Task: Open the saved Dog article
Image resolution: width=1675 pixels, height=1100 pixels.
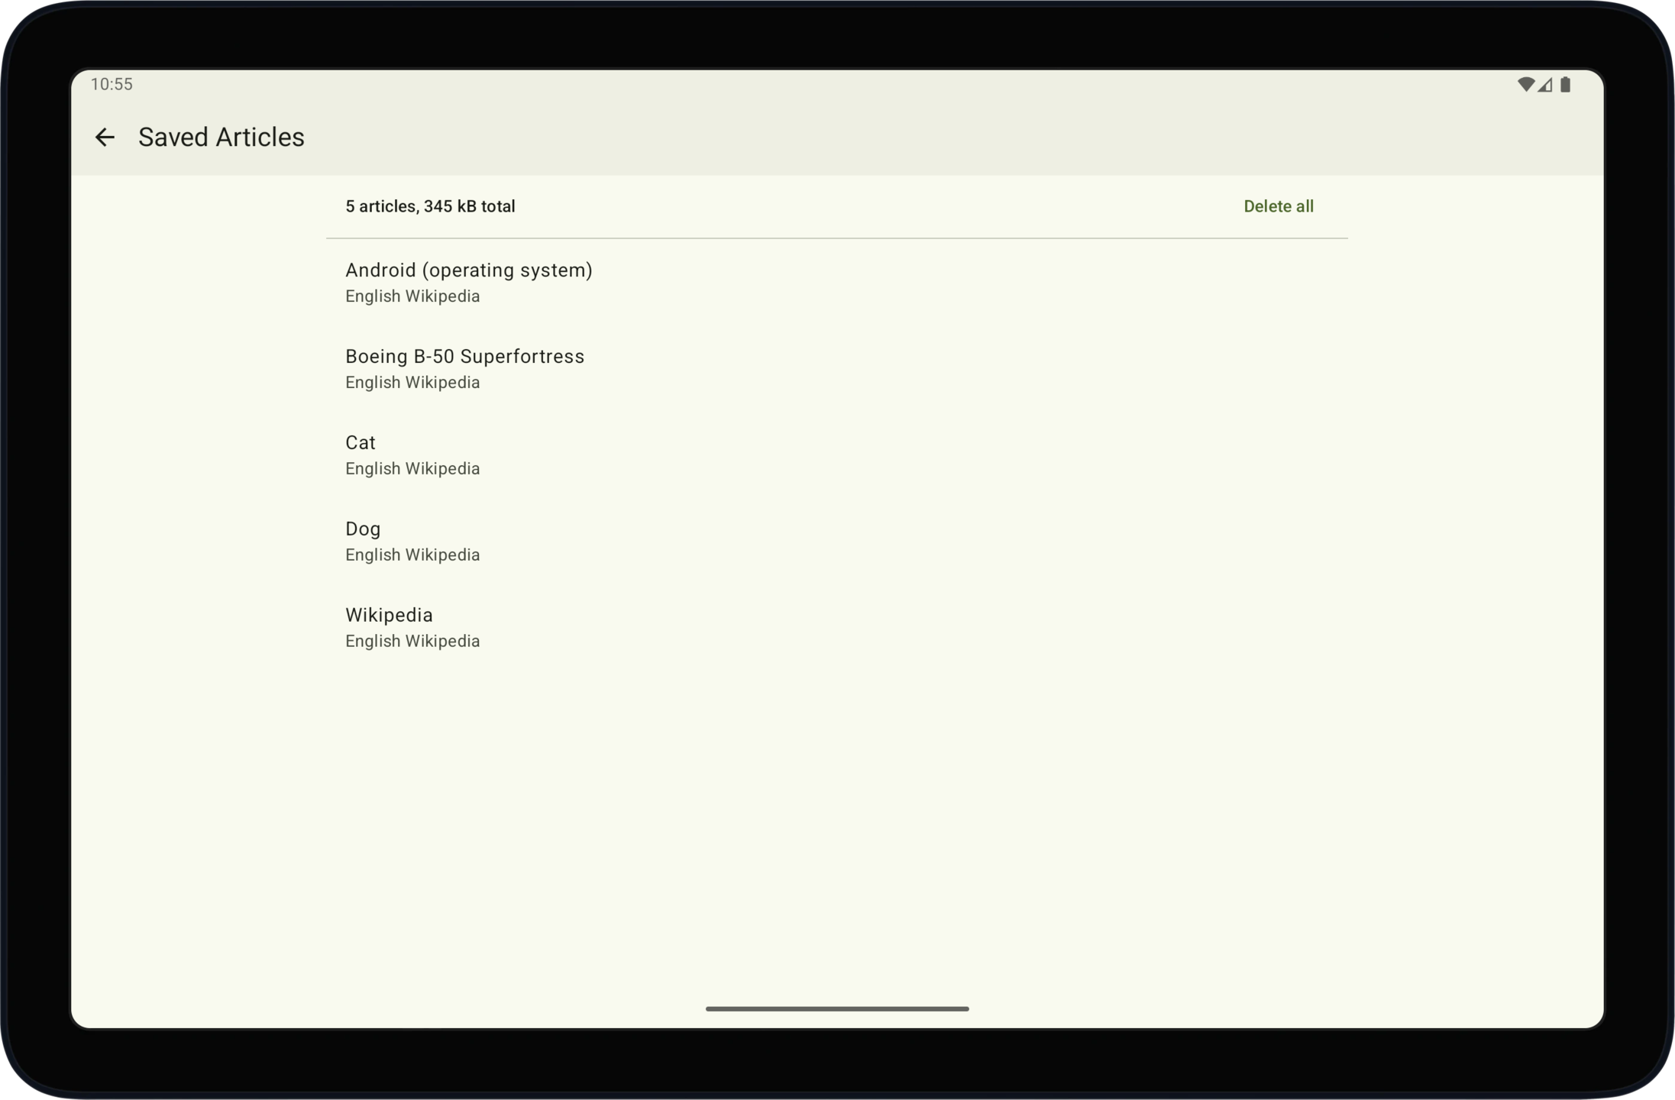Action: click(x=363, y=529)
